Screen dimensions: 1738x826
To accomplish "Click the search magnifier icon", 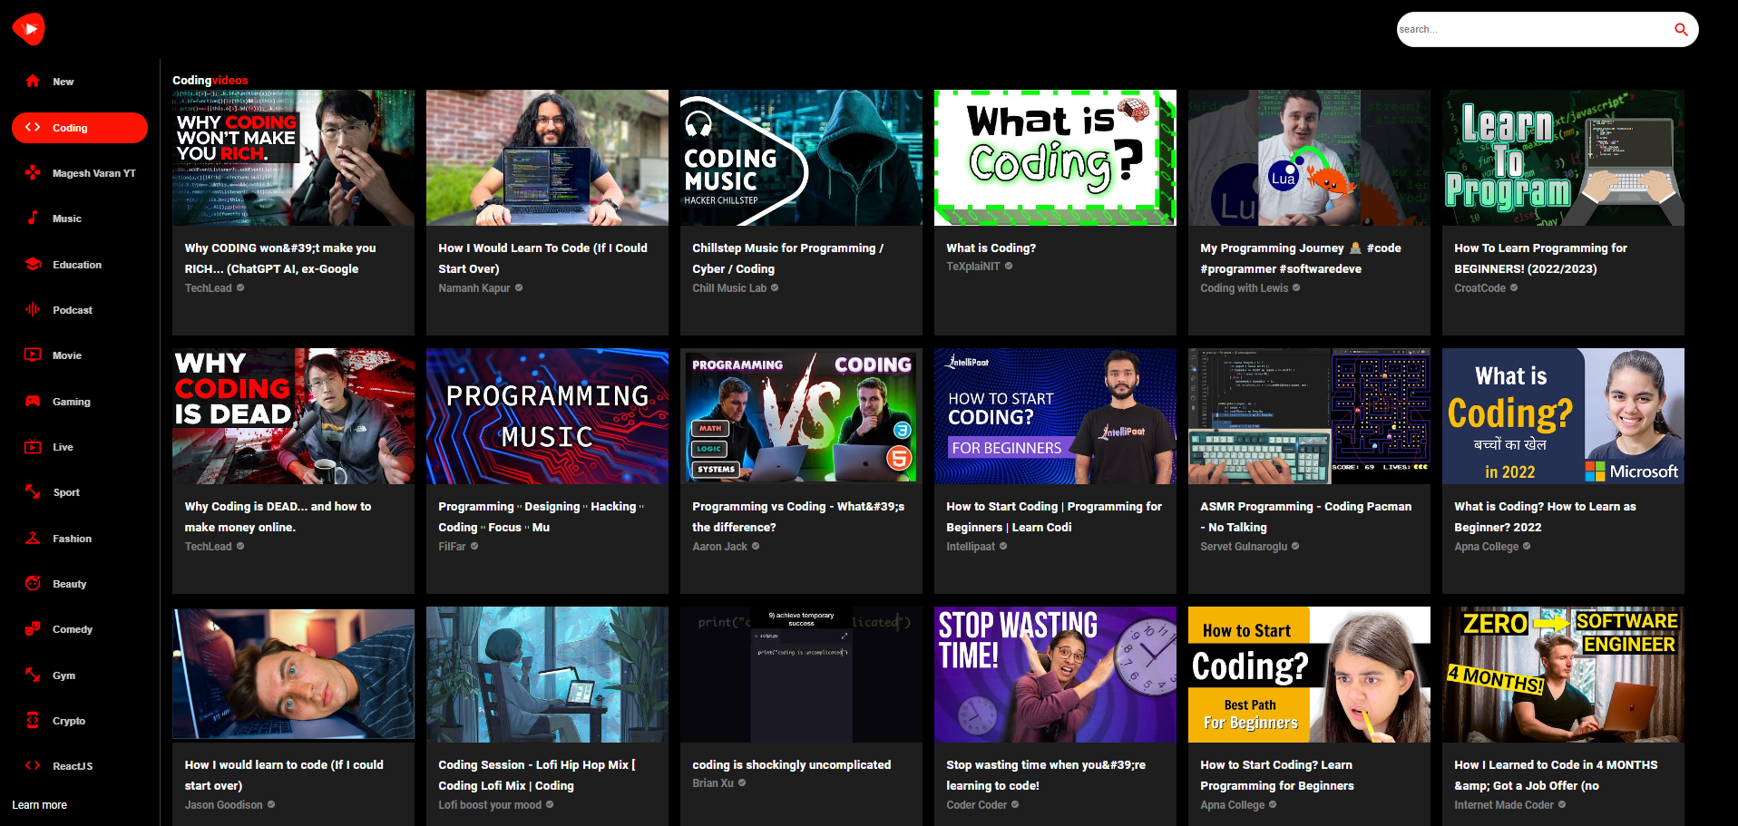I will (1680, 29).
